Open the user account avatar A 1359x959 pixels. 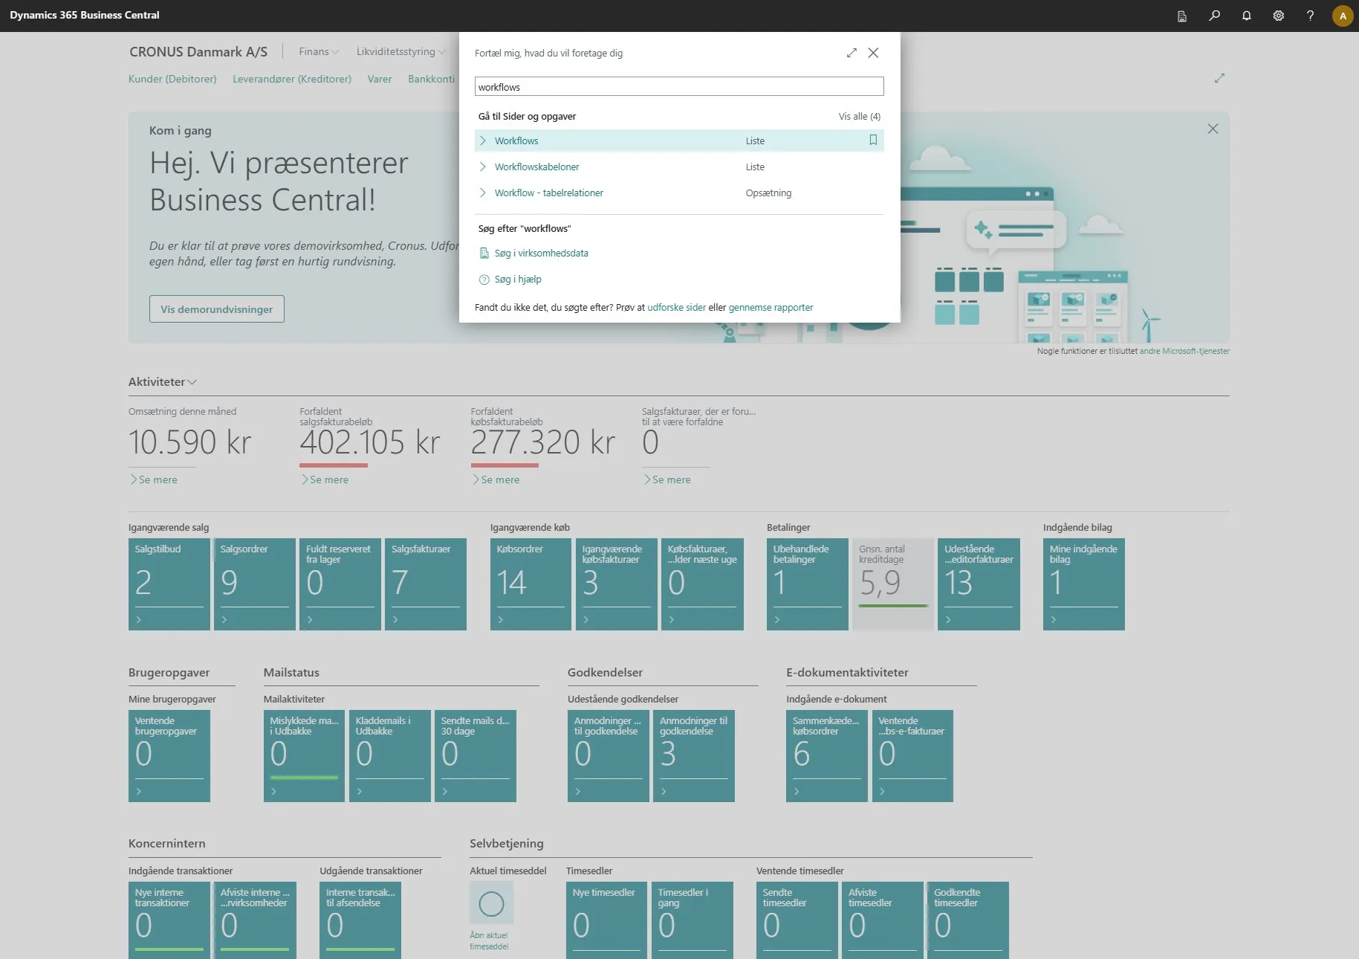pos(1343,16)
